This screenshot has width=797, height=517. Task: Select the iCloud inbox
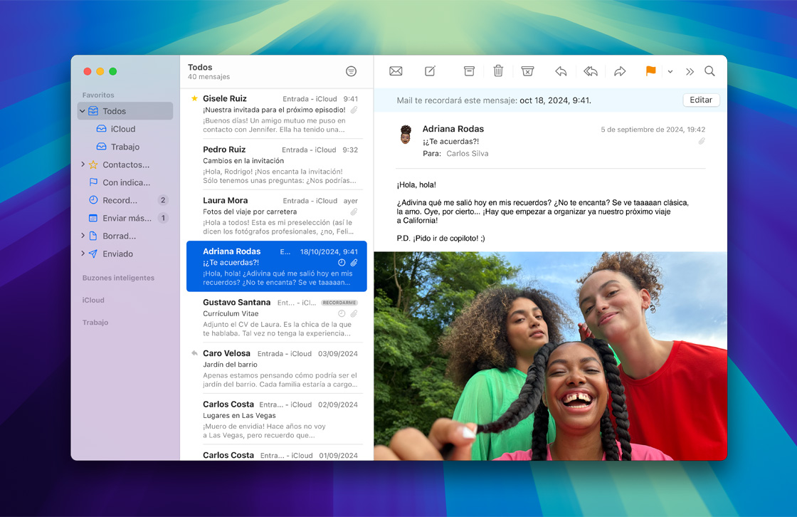[x=122, y=129]
